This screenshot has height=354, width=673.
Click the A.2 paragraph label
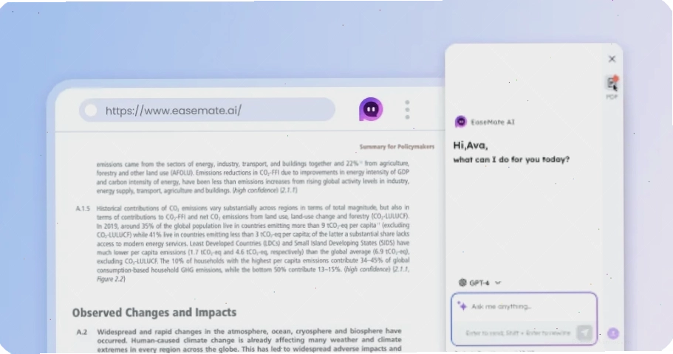(x=82, y=332)
